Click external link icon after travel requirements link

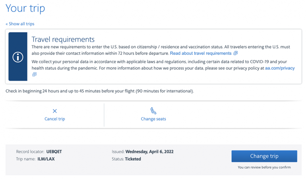pyautogui.click(x=236, y=53)
